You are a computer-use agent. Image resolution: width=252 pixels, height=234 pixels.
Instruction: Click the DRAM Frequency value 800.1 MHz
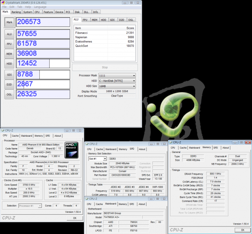coord(215,174)
